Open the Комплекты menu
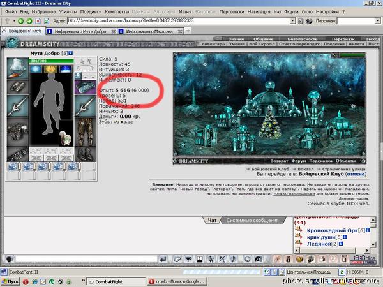 (x=117, y=11)
